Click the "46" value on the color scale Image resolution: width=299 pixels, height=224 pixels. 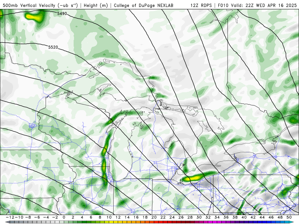(x=271, y=217)
